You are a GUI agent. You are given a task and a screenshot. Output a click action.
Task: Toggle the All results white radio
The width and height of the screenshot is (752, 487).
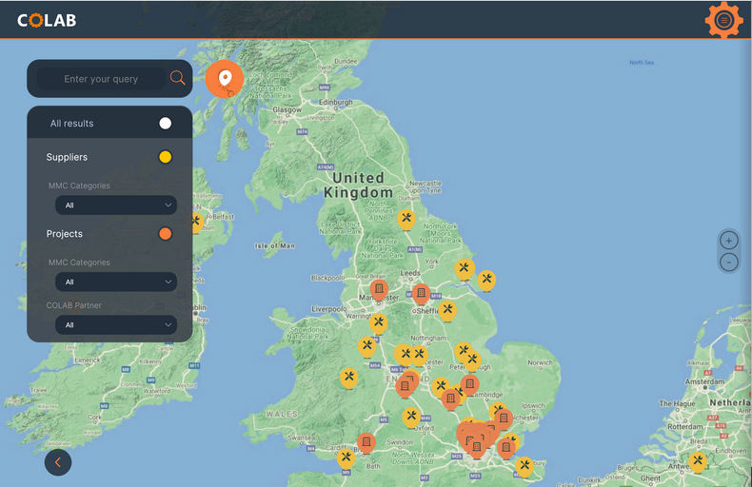[x=166, y=124]
